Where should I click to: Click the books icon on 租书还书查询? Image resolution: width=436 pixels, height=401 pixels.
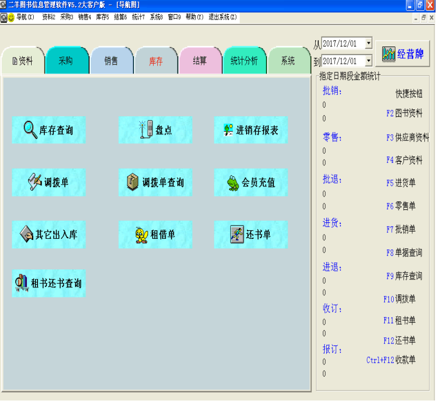click(x=22, y=283)
